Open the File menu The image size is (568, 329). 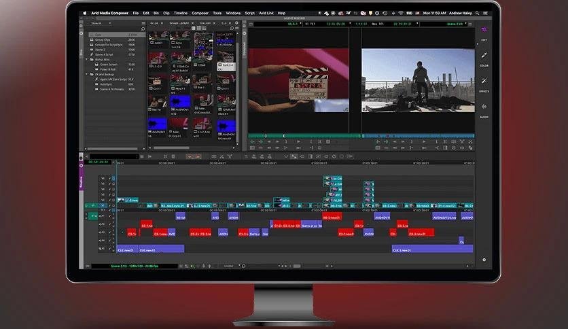click(136, 13)
